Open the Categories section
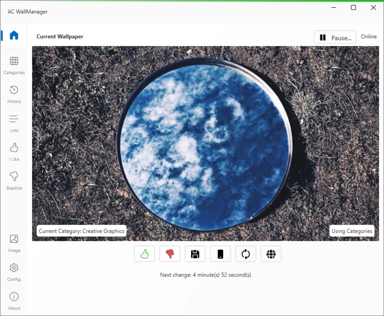The height and width of the screenshot is (316, 384). [x=14, y=66]
